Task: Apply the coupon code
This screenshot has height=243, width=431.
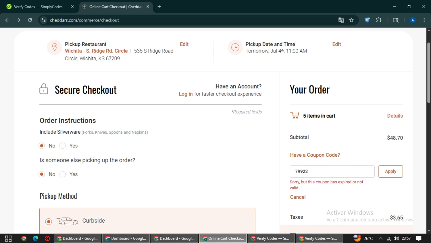Action: [390, 171]
